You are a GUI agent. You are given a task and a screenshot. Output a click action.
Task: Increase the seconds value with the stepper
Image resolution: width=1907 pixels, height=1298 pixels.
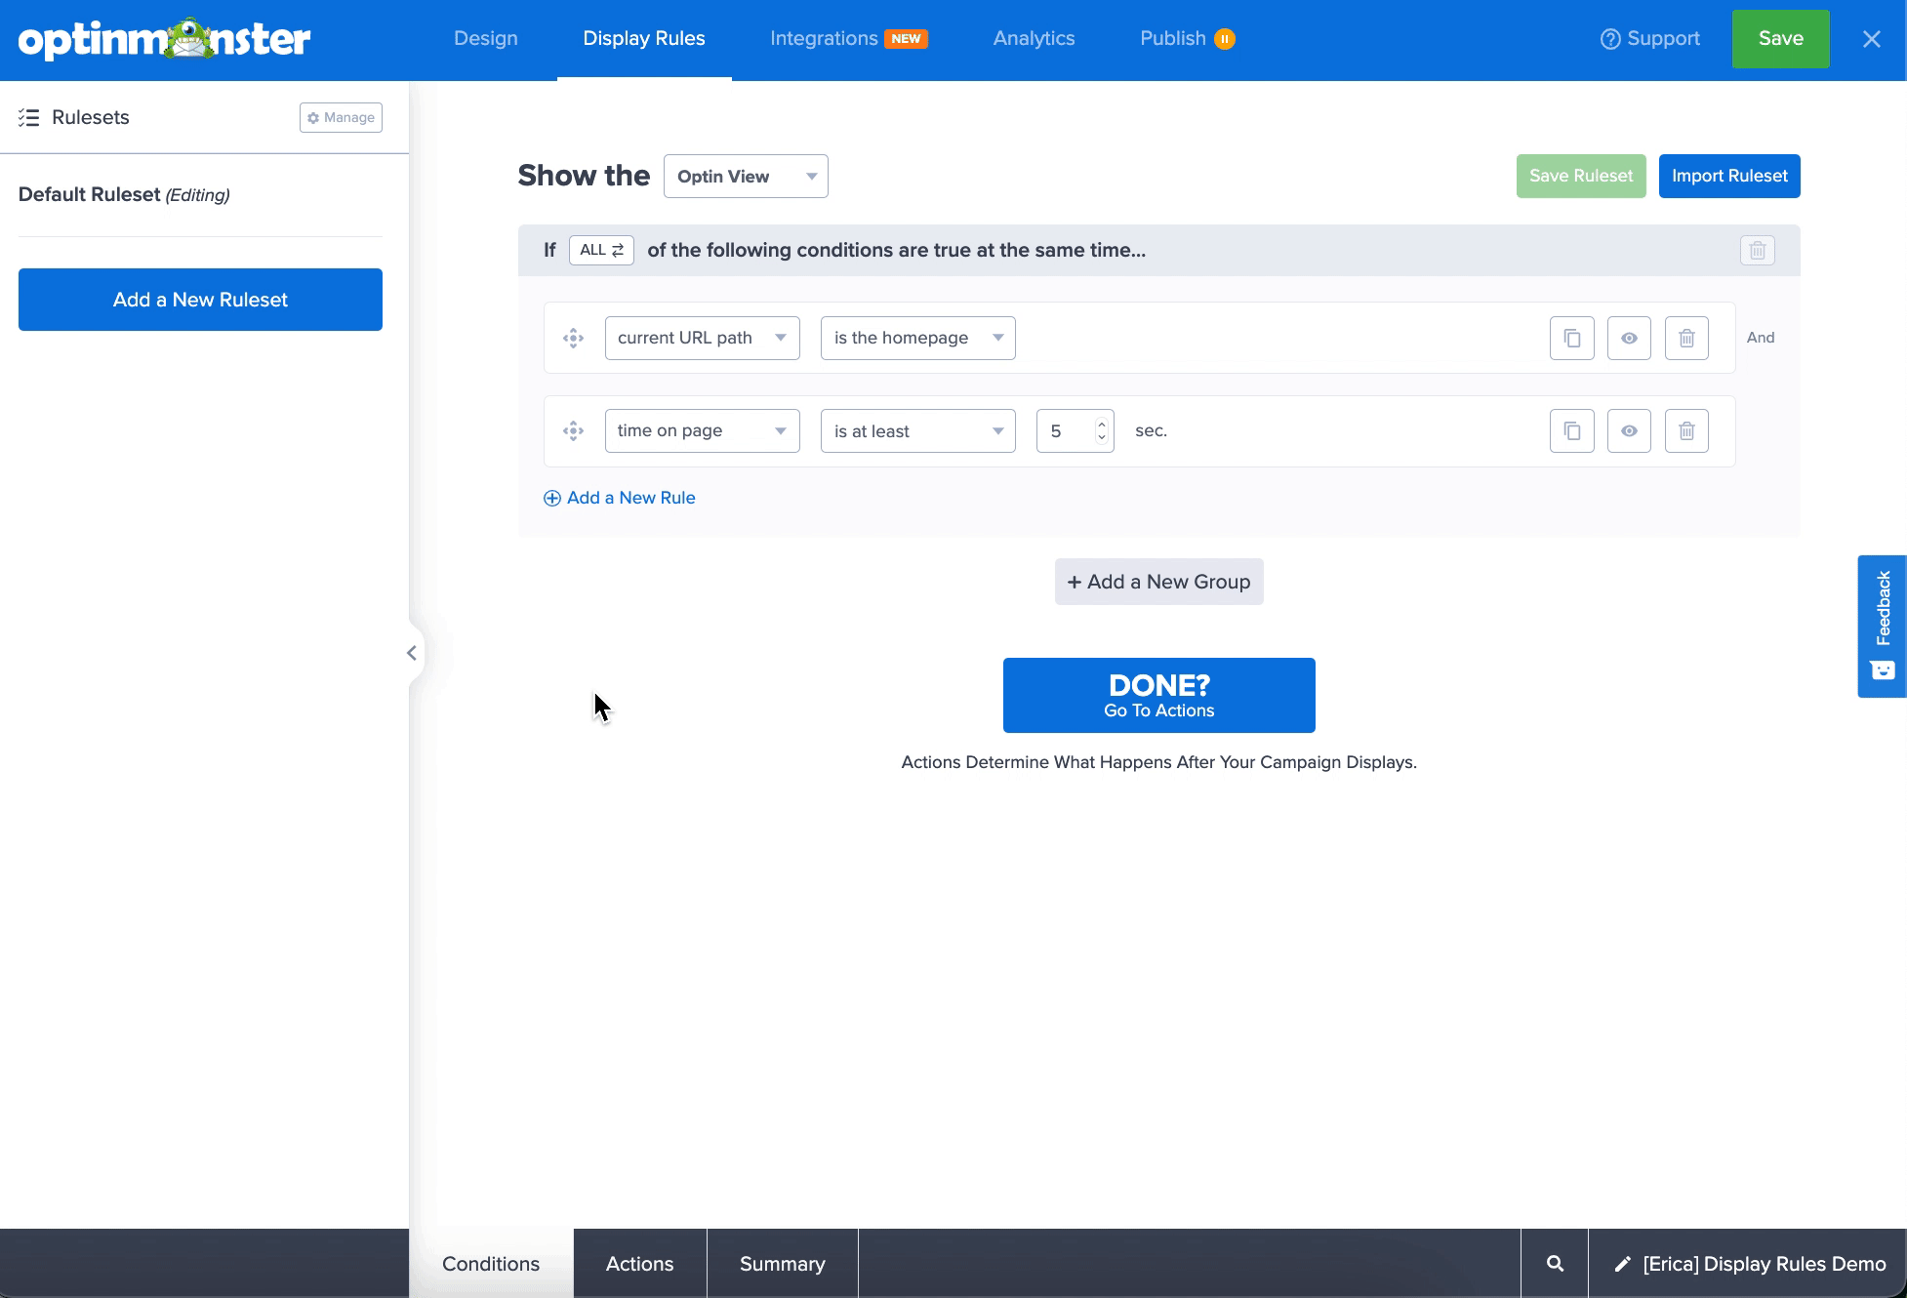pyautogui.click(x=1101, y=424)
